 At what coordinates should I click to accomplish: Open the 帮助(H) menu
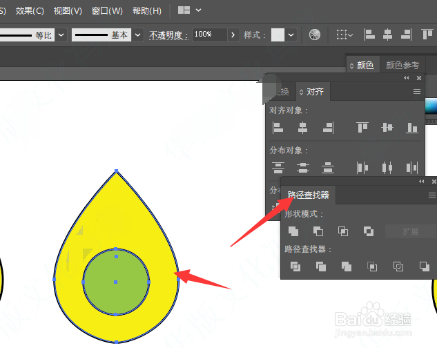147,11
